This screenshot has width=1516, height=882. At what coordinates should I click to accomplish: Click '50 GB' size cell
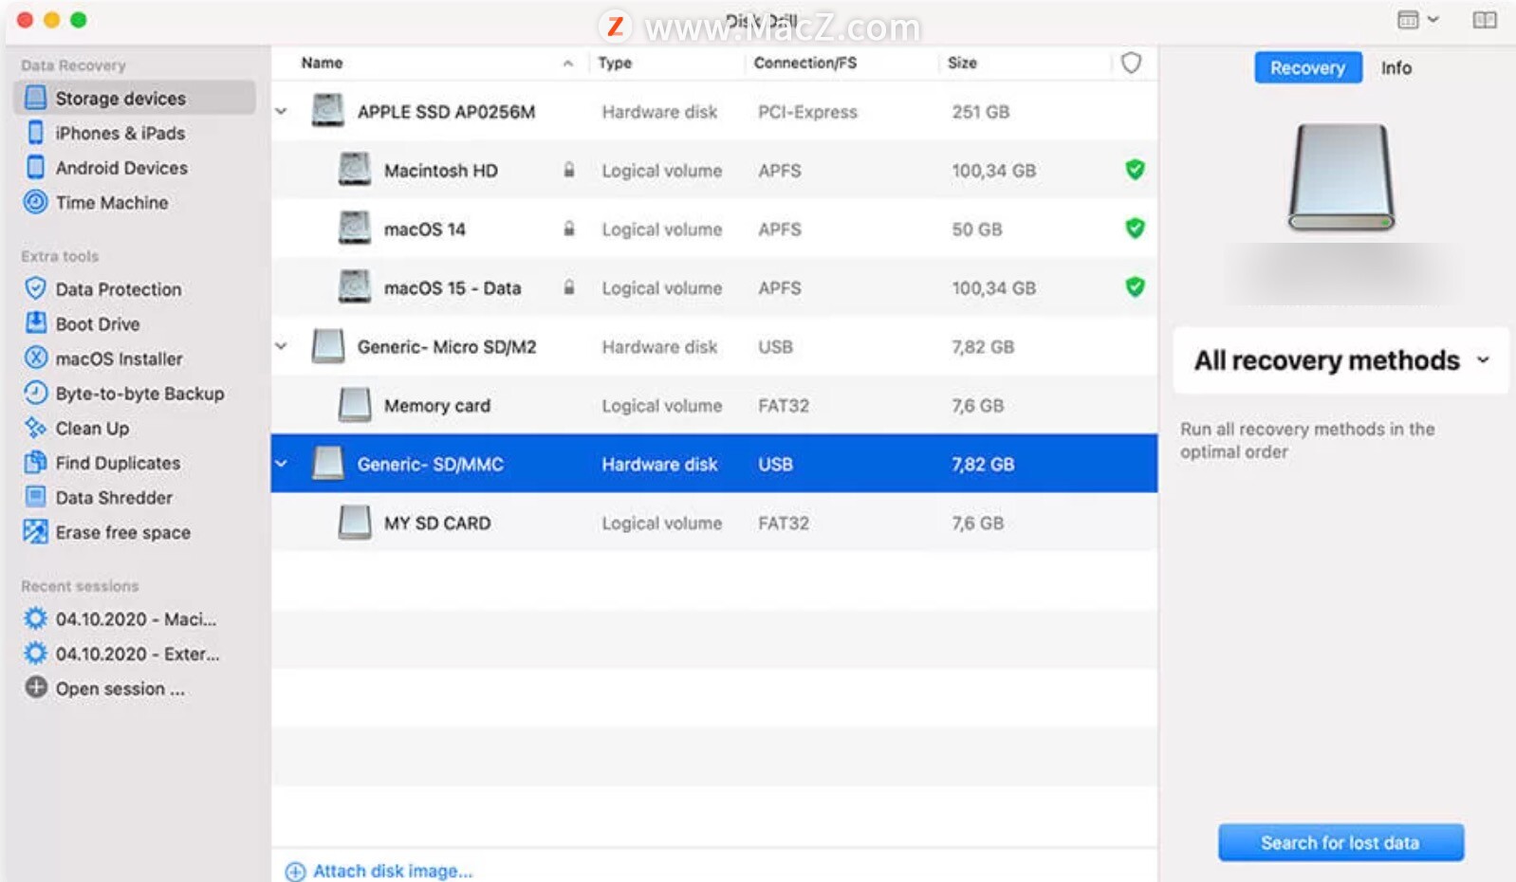(976, 229)
